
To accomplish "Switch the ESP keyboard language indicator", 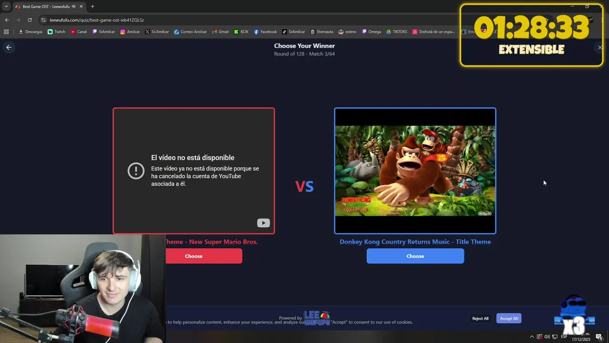I will tap(564, 337).
